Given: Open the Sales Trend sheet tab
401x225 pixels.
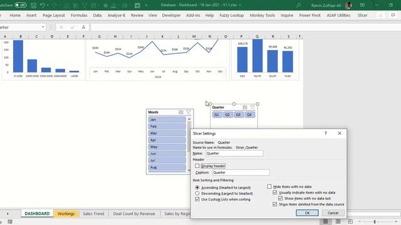Looking at the screenshot, I should (93, 214).
